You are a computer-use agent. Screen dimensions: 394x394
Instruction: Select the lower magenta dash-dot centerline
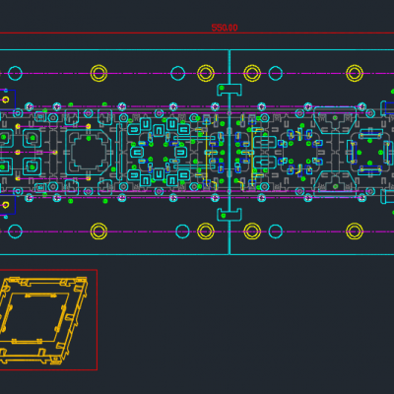197,231
